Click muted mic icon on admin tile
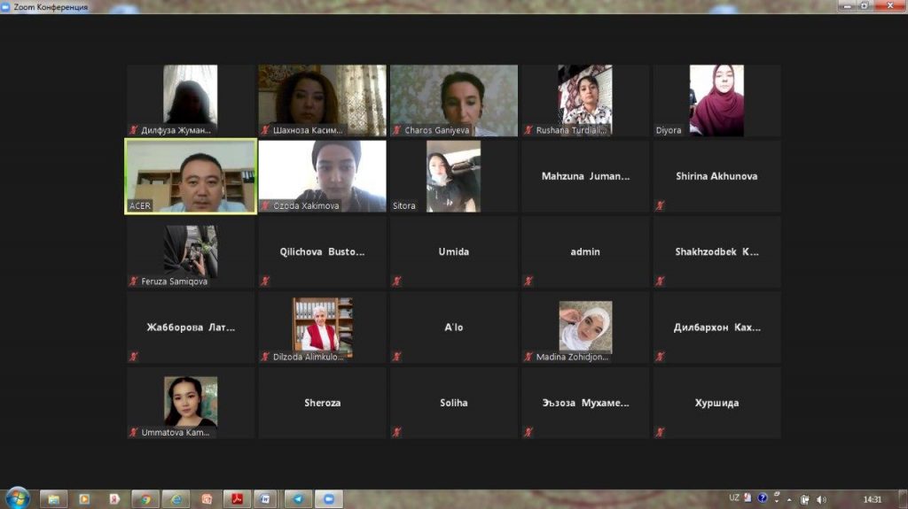The width and height of the screenshot is (908, 509). [x=528, y=281]
